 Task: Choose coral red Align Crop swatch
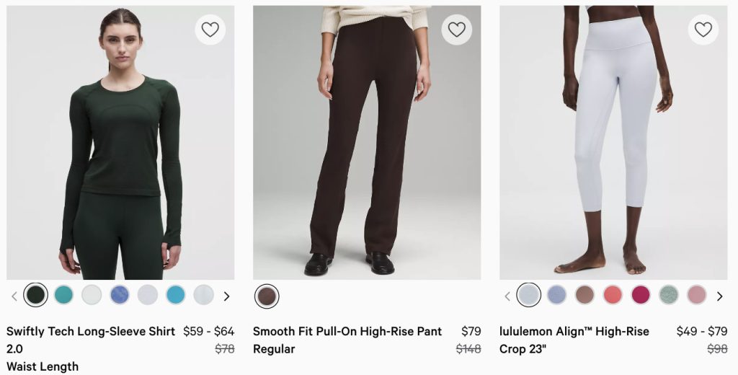613,295
